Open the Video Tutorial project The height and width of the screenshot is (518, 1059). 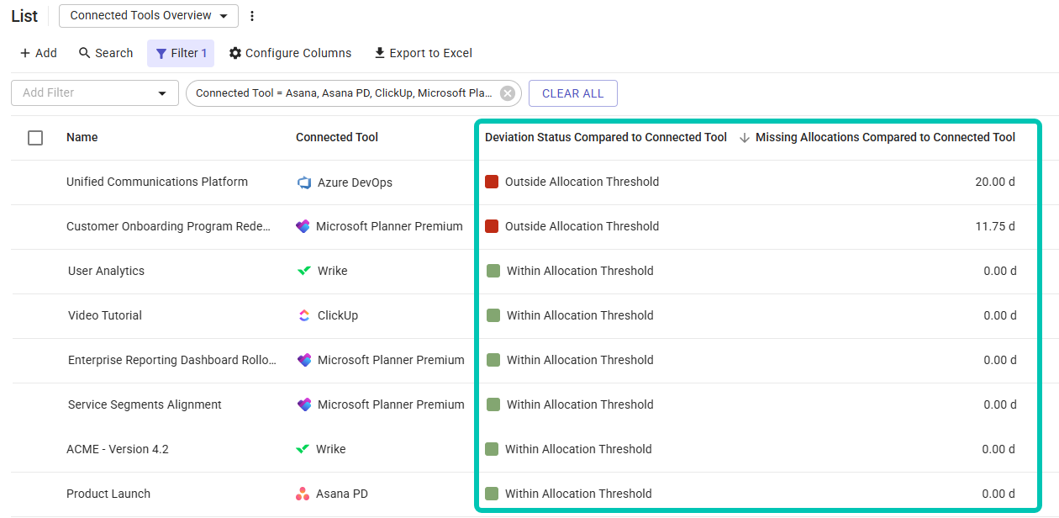[105, 315]
